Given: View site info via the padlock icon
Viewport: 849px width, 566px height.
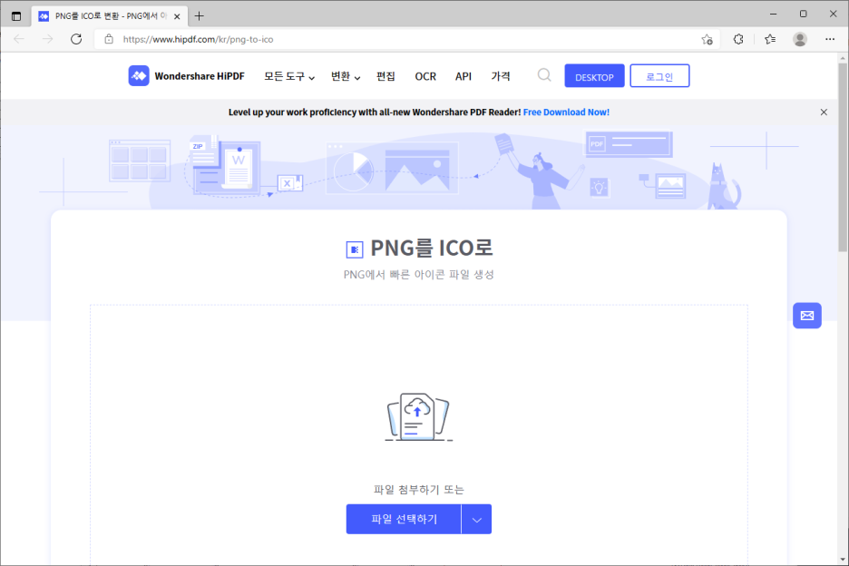Looking at the screenshot, I should [109, 39].
